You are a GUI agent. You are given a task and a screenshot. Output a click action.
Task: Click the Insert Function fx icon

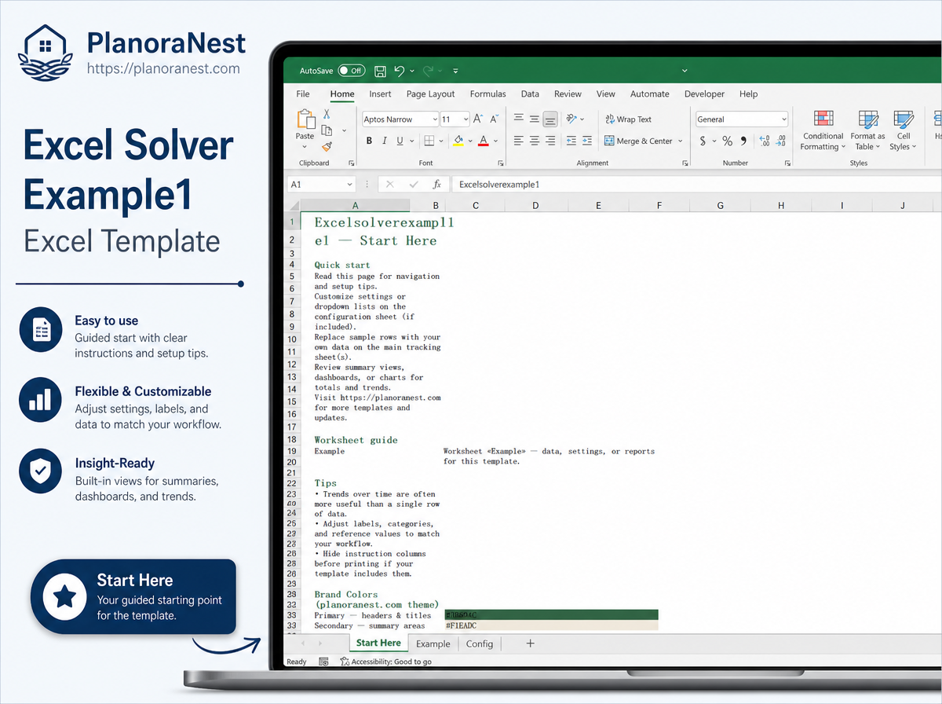(x=437, y=184)
